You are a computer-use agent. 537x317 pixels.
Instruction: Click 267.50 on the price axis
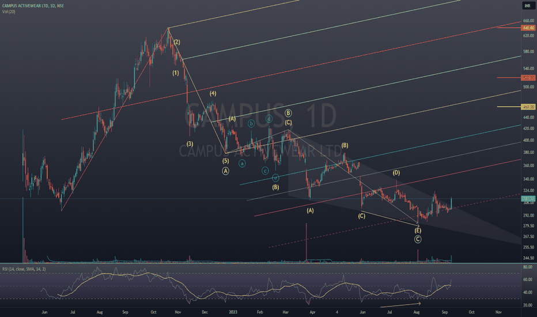click(528, 236)
